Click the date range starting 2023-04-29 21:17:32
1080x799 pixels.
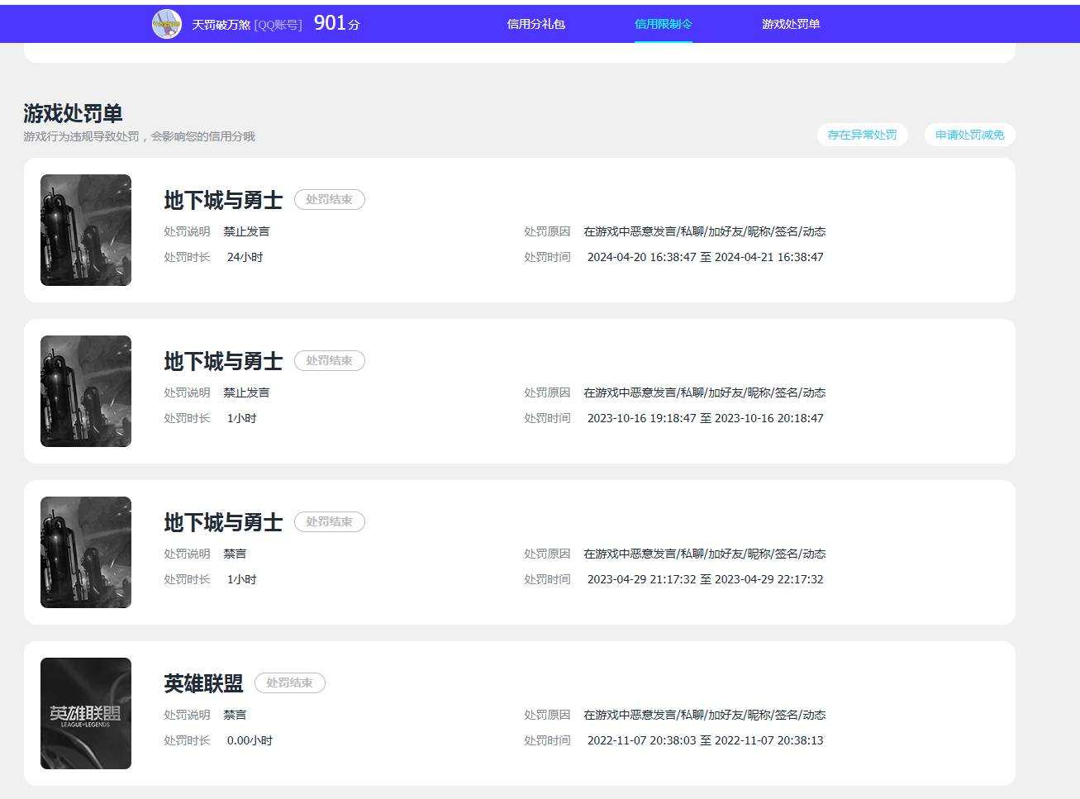pyautogui.click(x=706, y=579)
